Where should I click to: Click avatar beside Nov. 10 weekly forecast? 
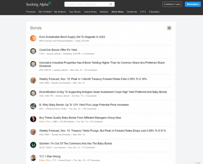coord(33,132)
